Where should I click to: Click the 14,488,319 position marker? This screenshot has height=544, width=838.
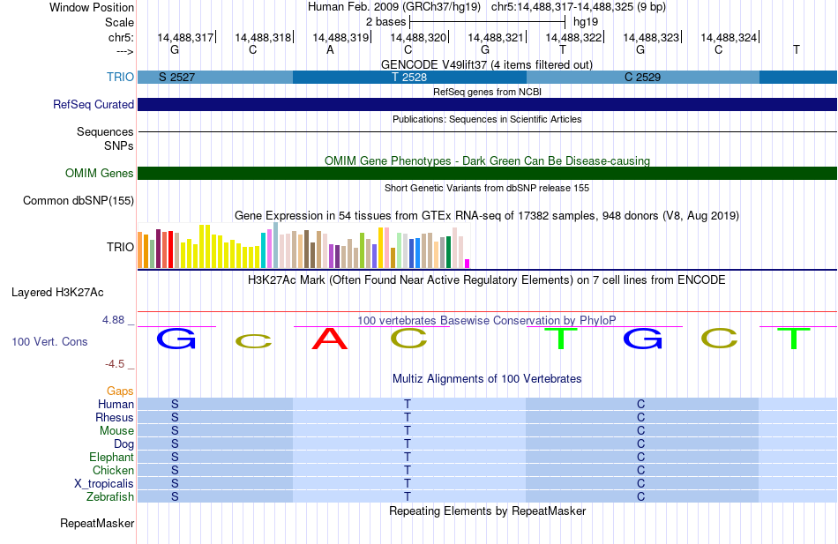click(x=340, y=37)
